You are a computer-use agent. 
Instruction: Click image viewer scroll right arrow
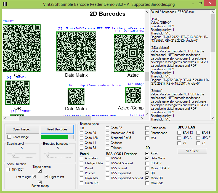coord(142,118)
